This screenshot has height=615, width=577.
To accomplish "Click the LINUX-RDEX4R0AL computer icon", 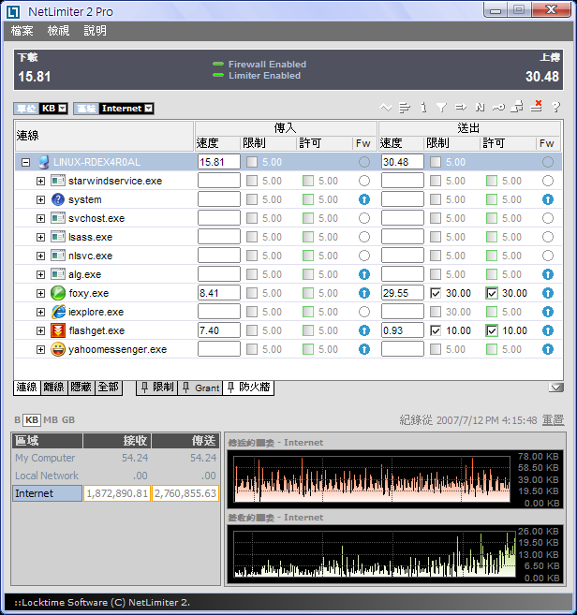I will [44, 162].
